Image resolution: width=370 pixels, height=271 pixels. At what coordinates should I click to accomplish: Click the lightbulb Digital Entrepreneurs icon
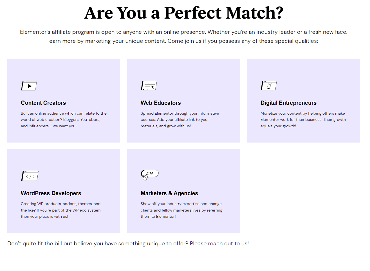pyautogui.click(x=269, y=86)
